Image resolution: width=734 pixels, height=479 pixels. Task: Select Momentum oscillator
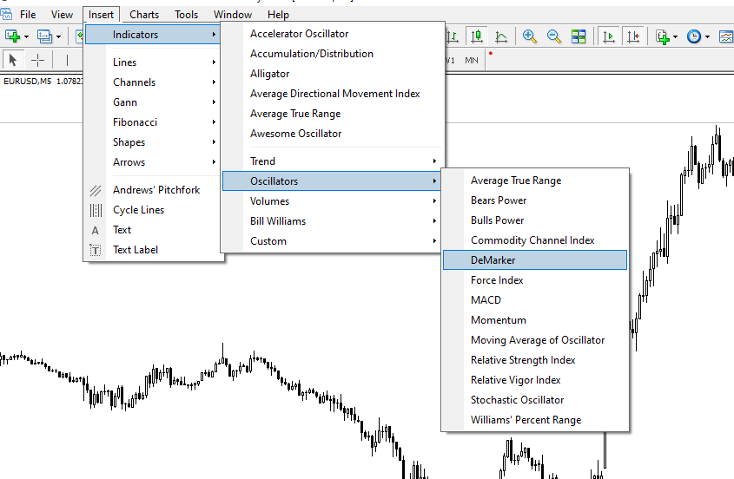click(x=534, y=320)
